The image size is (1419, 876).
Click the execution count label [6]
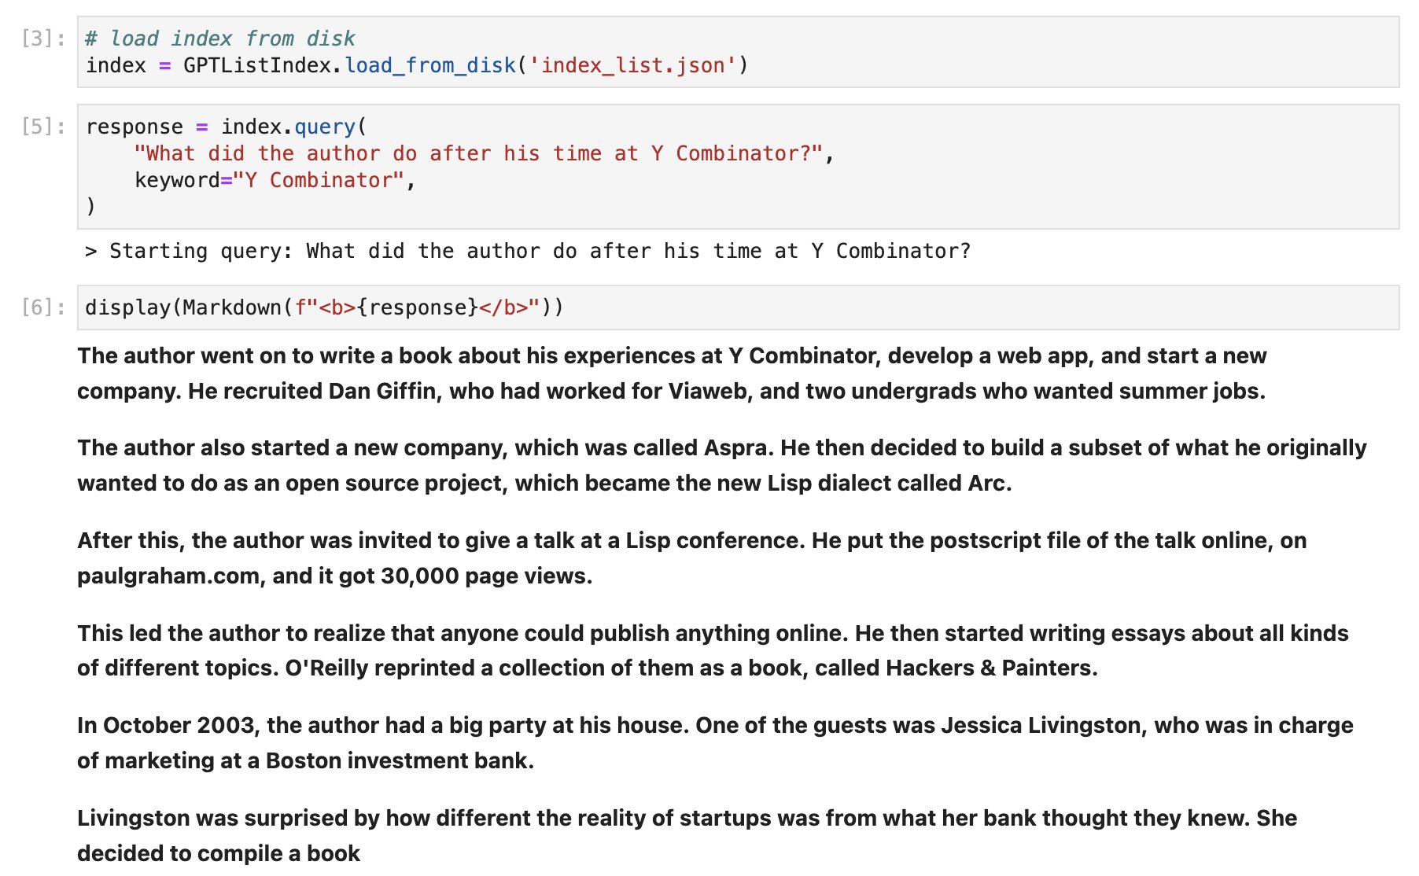point(43,307)
